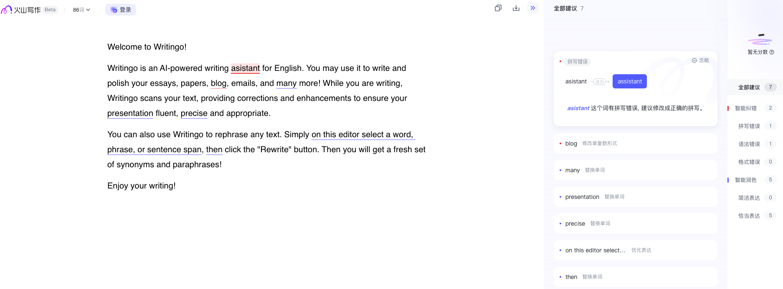The width and height of the screenshot is (783, 289).
Task: Collapse the suggestions panel with the double-arrow icon
Action: click(x=533, y=8)
